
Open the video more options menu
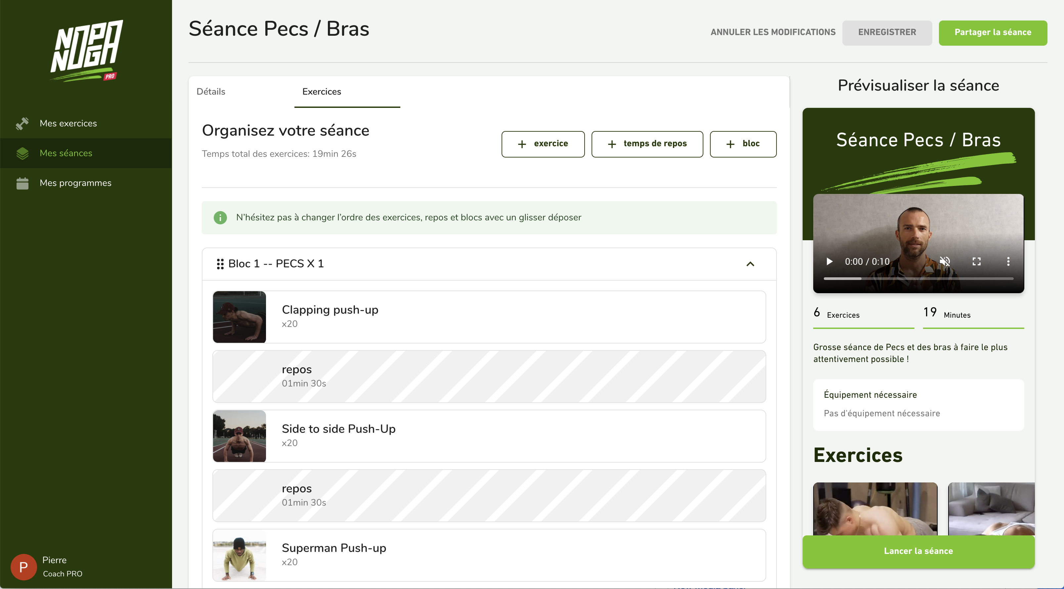pos(1008,261)
